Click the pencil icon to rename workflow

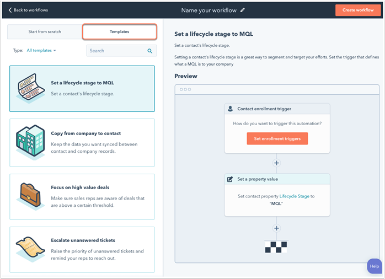click(x=243, y=10)
